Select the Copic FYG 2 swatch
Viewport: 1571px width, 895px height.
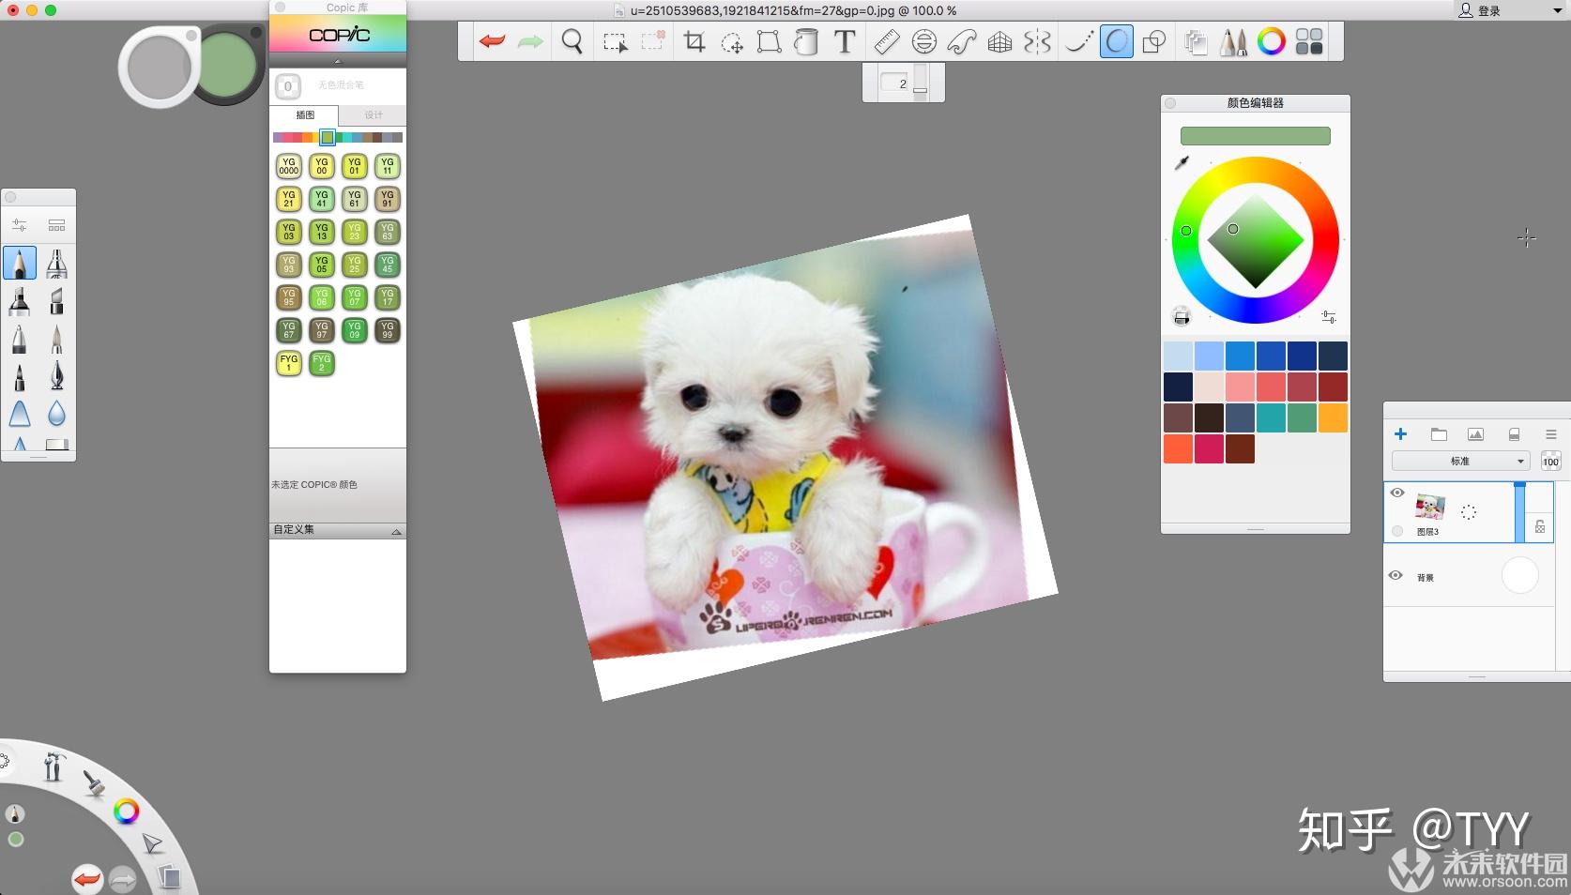pyautogui.click(x=322, y=363)
